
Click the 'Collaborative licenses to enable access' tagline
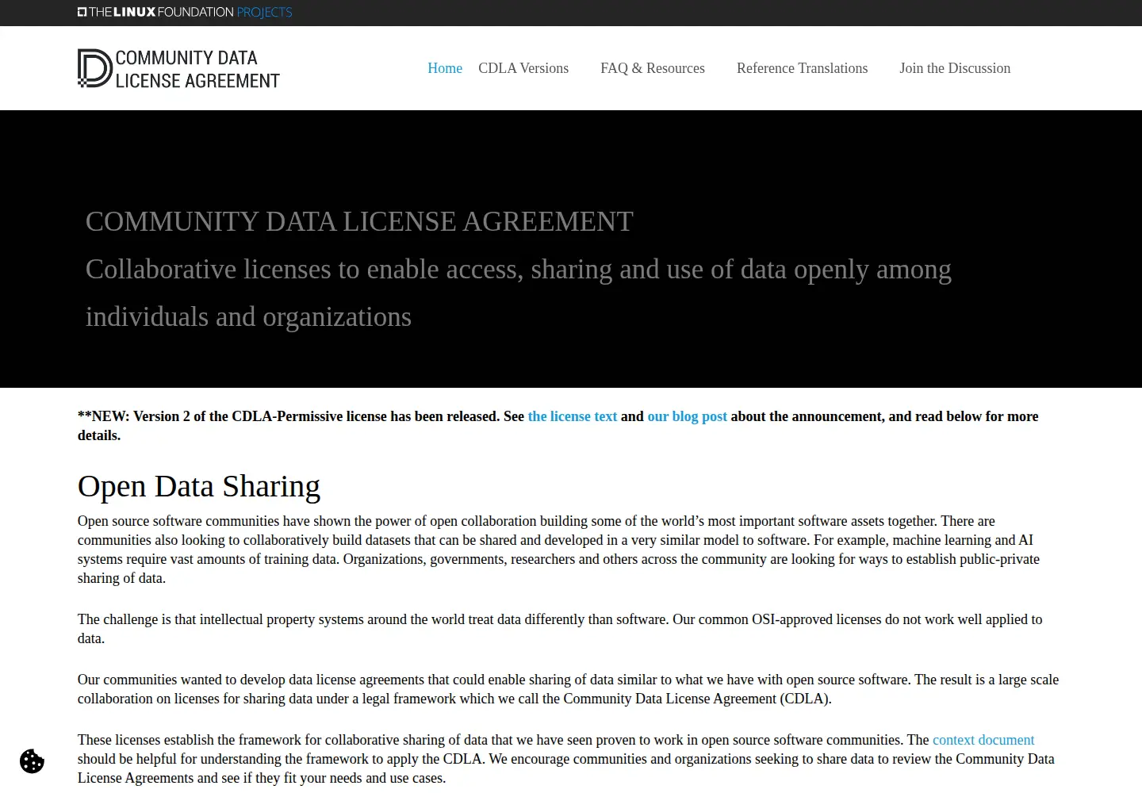pyautogui.click(x=519, y=293)
